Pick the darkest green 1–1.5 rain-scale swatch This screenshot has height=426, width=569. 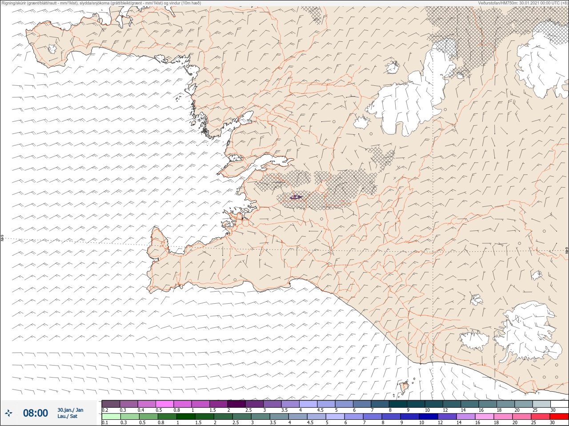click(x=185, y=417)
